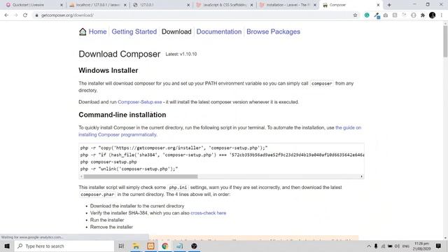Click the Composer home house icon
Viewport: 448px width, 252px height.
pyautogui.click(x=83, y=31)
